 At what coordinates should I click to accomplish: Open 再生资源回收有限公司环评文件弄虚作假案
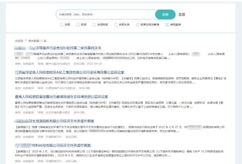[54, 121]
